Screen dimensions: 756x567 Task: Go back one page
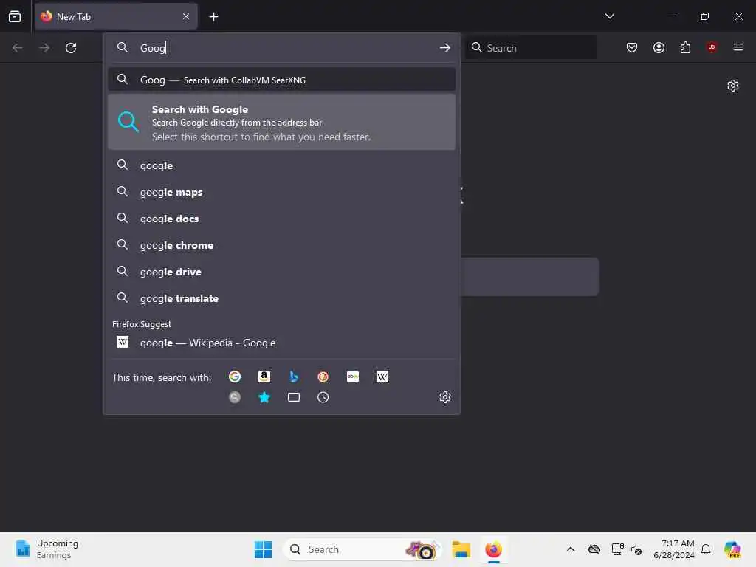(x=18, y=48)
